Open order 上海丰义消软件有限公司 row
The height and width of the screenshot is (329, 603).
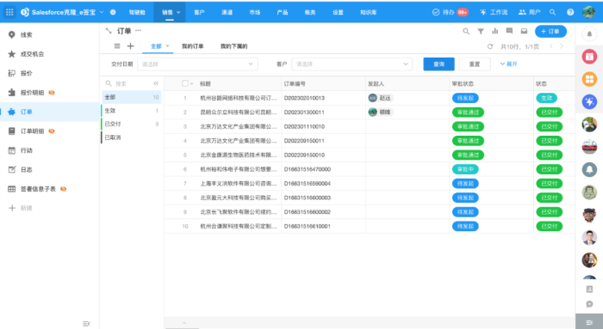click(238, 183)
